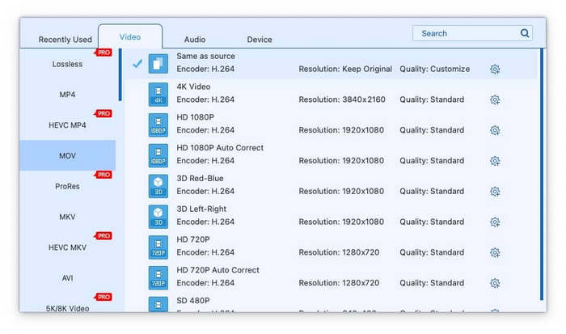
Task: Open settings gear for 4K Video
Action: coord(495,100)
